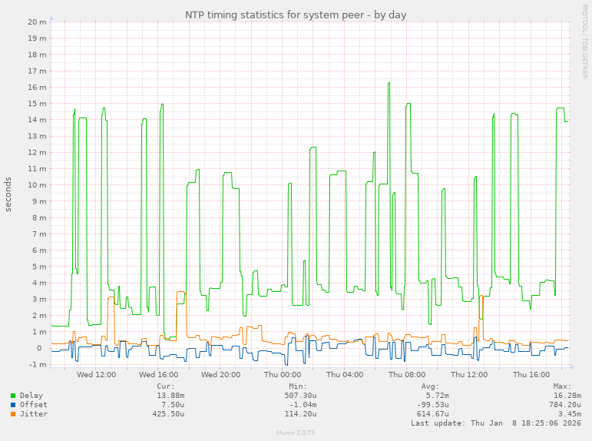The width and height of the screenshot is (592, 441).
Task: Click the '20 m' y-axis label
Action: pos(37,22)
